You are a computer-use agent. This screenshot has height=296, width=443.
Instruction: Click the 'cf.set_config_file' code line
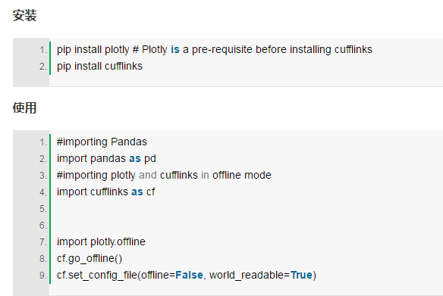click(187, 275)
